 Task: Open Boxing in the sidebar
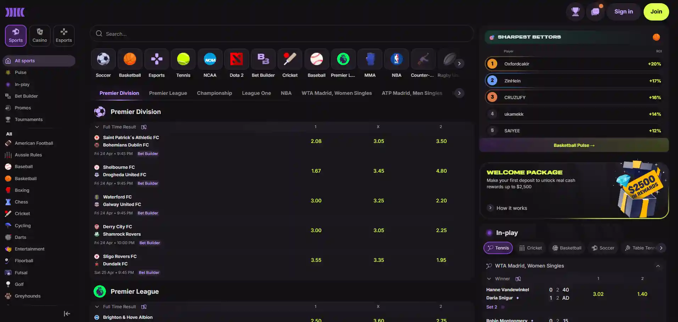pos(22,190)
